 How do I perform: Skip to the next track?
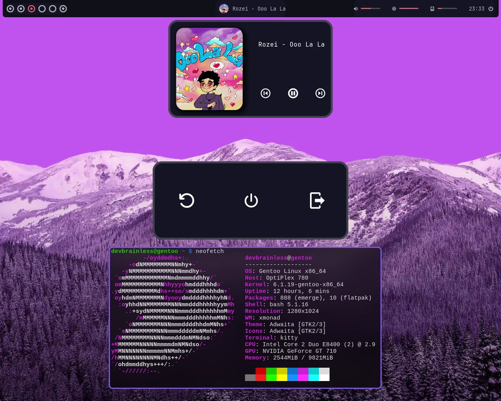pyautogui.click(x=320, y=93)
